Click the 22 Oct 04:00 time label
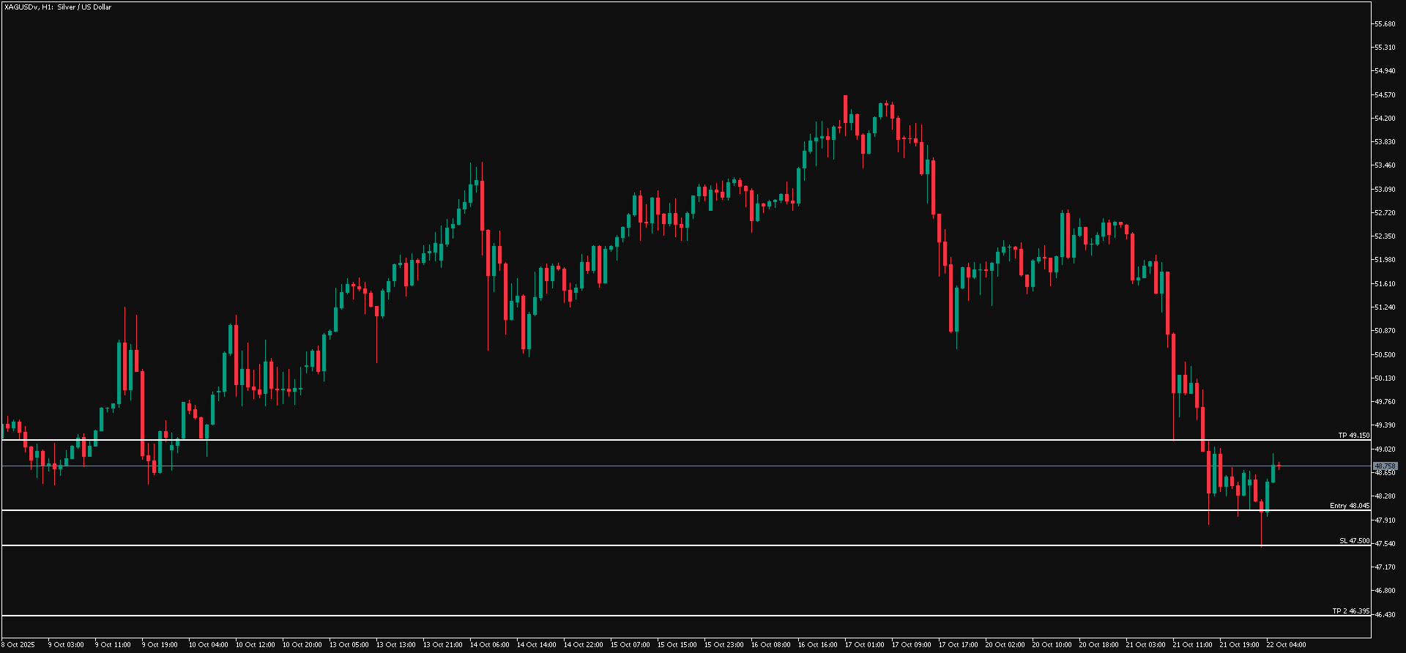 tap(1286, 645)
